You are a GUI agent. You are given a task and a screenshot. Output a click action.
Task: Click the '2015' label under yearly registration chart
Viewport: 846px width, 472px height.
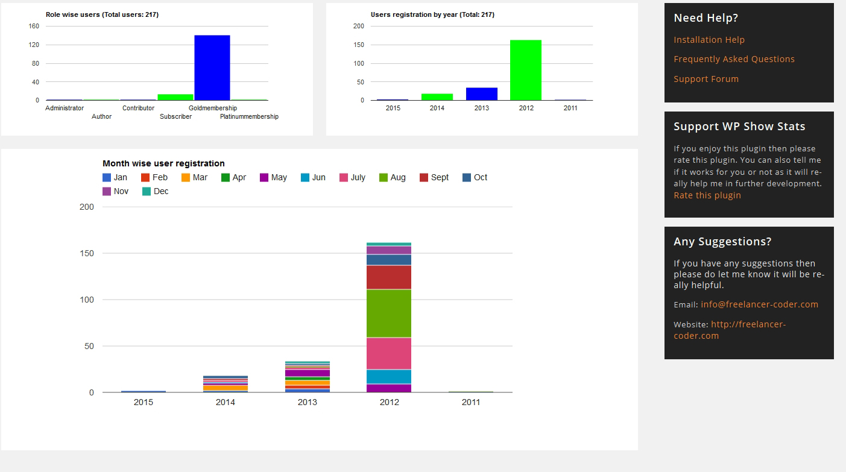[393, 108]
